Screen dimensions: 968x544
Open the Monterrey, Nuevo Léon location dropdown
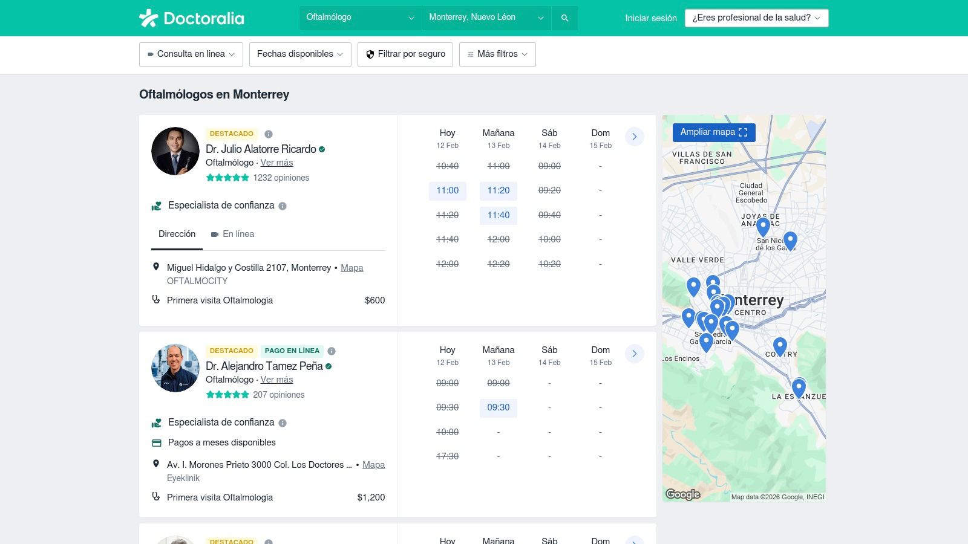(486, 18)
